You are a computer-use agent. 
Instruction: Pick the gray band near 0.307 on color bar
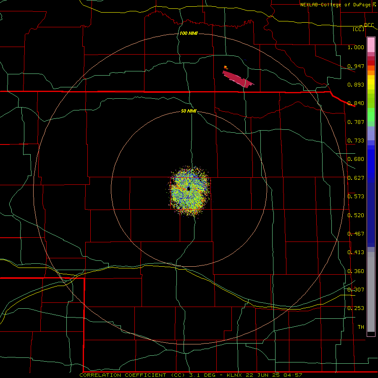coord(371,292)
